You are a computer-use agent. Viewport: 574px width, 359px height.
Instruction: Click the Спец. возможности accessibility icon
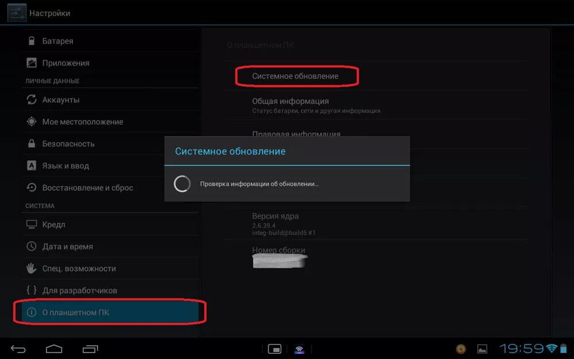pos(32,268)
